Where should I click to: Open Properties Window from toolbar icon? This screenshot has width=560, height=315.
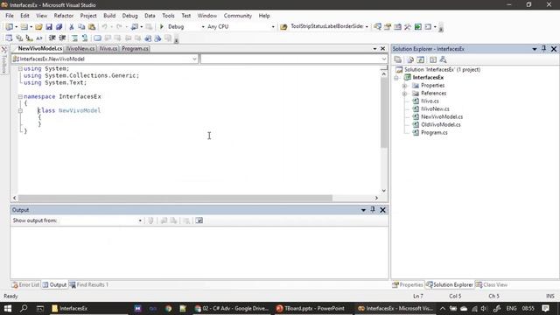pyautogui.click(x=388, y=27)
